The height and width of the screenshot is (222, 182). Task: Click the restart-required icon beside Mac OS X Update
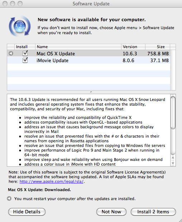11,54
